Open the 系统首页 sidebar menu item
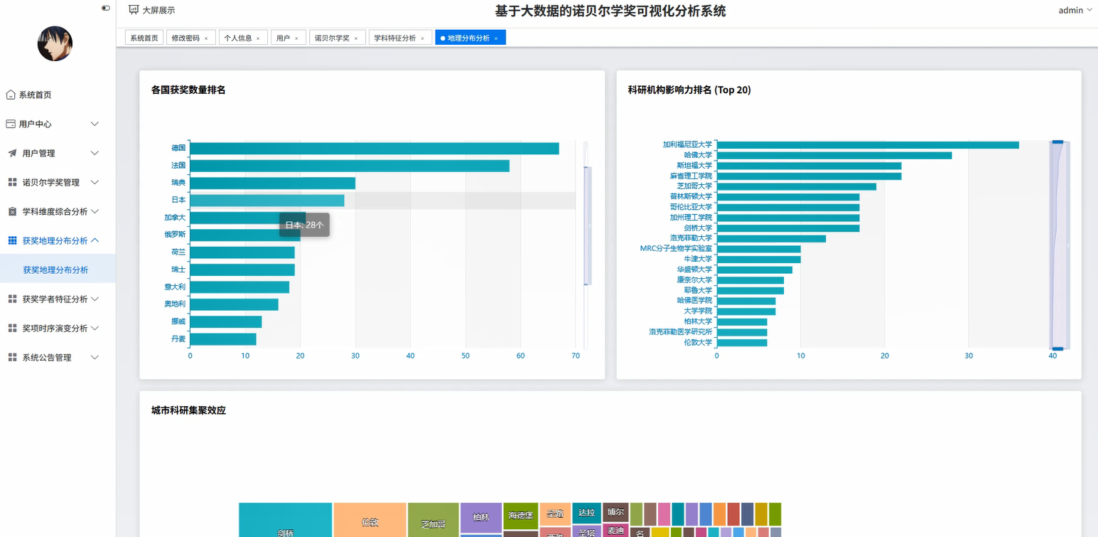The height and width of the screenshot is (537, 1098). click(x=58, y=95)
